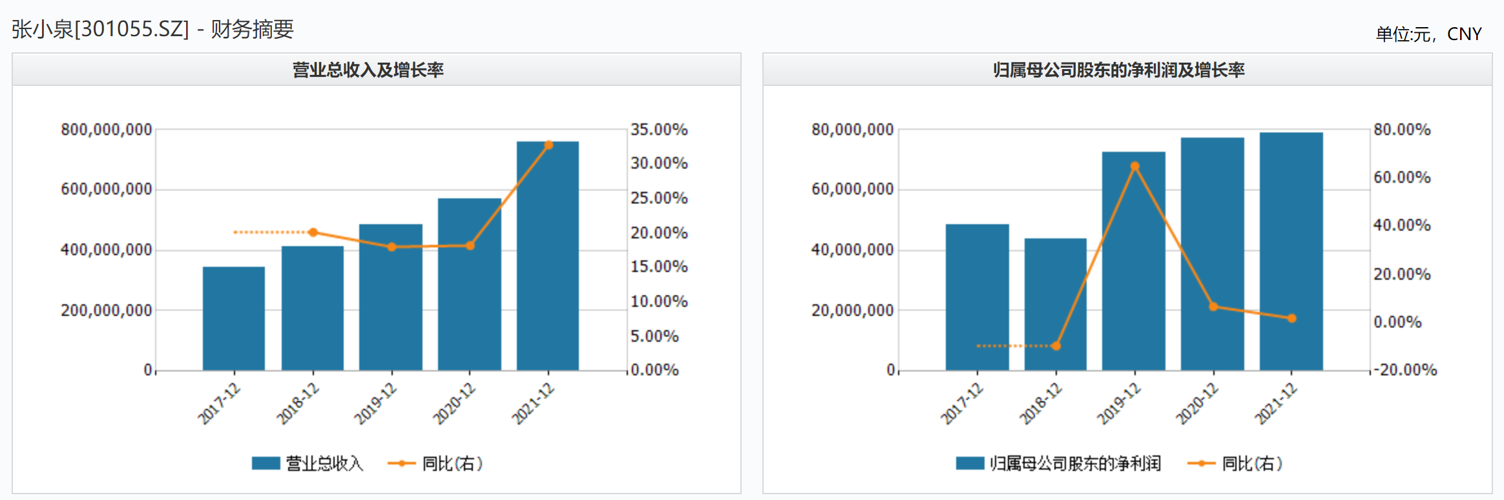
Task: Click the 2017-12 revenue bar
Action: coord(234,318)
